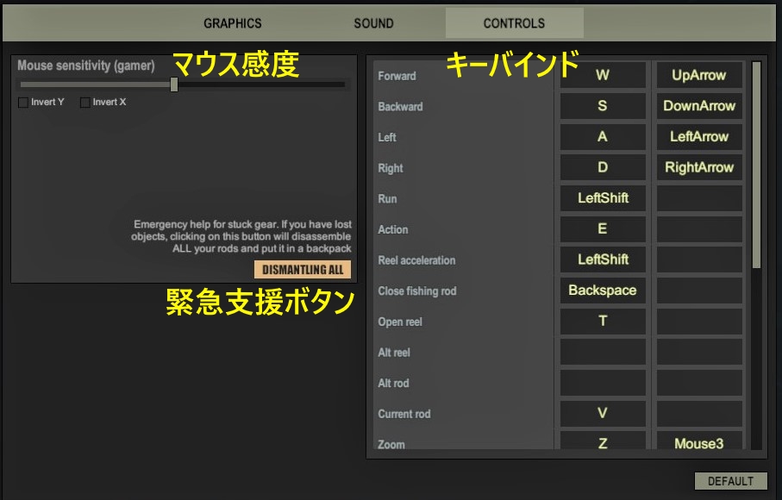Reset controls with the Default button
Viewport: 782px width, 500px height.
point(730,481)
